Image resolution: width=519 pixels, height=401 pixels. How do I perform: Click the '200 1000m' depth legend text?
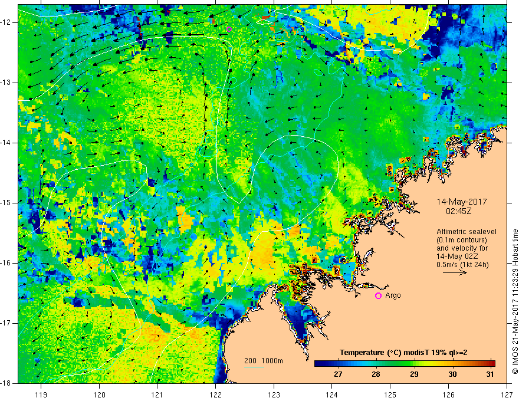point(264,361)
